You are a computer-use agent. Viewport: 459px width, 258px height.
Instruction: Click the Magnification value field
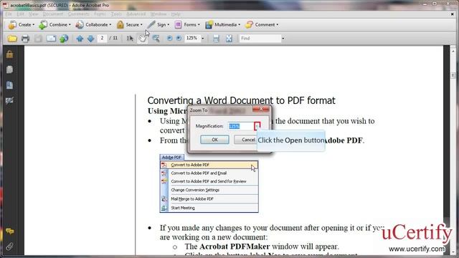coord(241,126)
